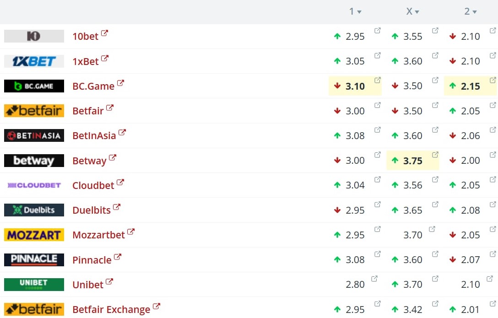Select Duelbits draw odds 3.65
The width and height of the screenshot is (498, 318).
coord(412,210)
